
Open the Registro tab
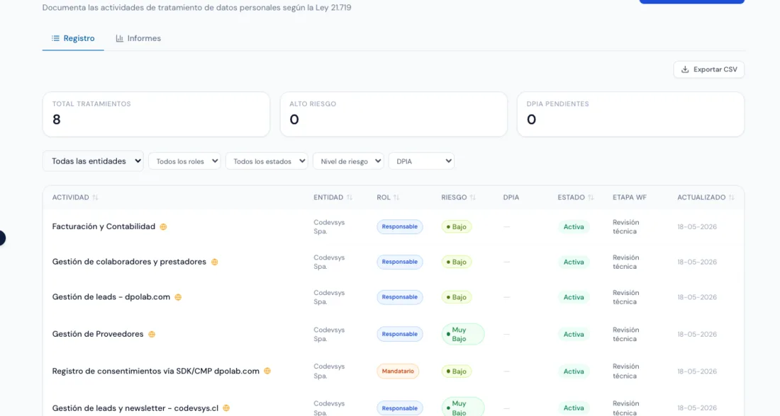[73, 38]
